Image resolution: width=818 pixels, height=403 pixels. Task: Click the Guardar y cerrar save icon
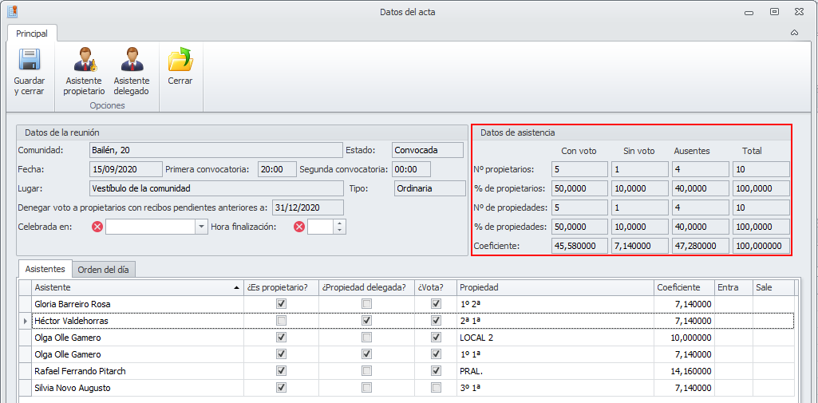tap(30, 61)
